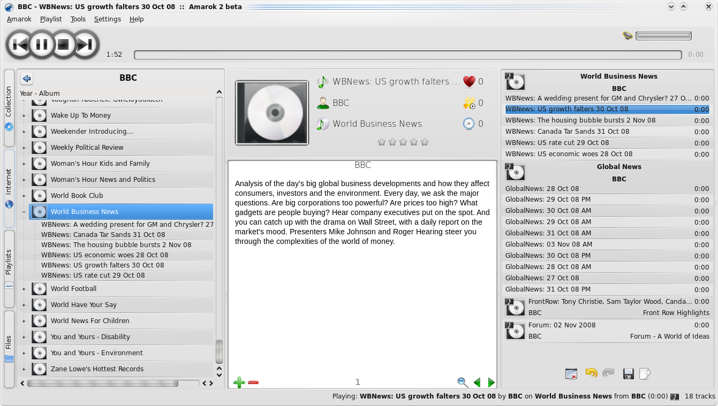Open the Amarok menu
This screenshot has width=718, height=406.
(x=19, y=19)
